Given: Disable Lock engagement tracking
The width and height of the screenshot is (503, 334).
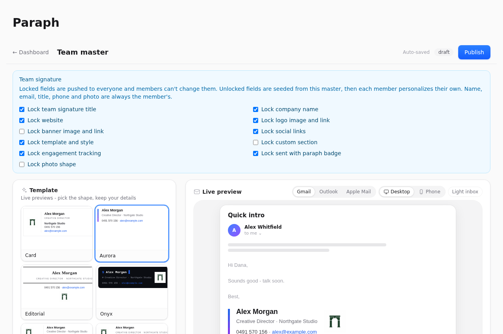Looking at the screenshot, I should coord(22,154).
